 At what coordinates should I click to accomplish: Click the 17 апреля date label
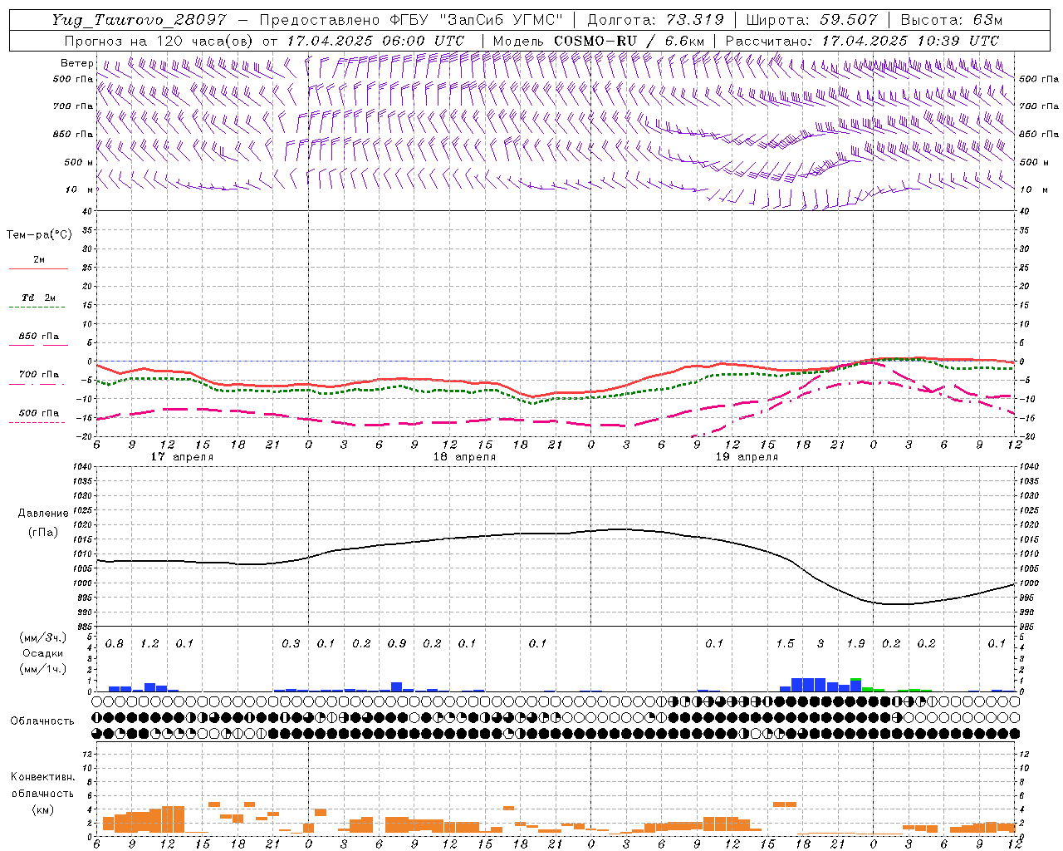[182, 457]
